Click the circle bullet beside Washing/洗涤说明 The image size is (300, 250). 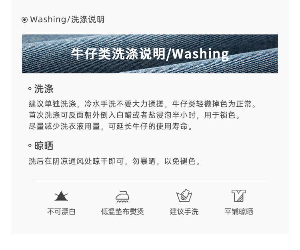click(x=24, y=20)
